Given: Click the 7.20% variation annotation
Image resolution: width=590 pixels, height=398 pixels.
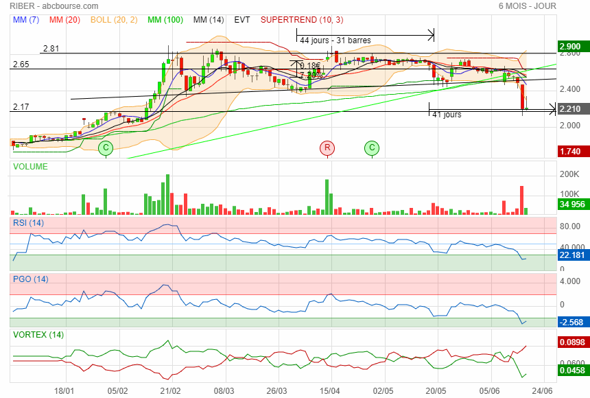Looking at the screenshot, I should (311, 75).
